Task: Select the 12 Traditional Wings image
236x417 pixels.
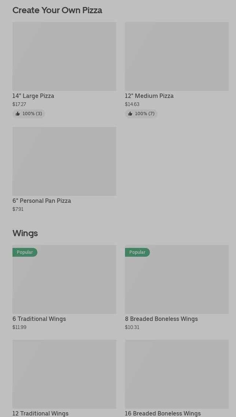Action: click(x=64, y=374)
